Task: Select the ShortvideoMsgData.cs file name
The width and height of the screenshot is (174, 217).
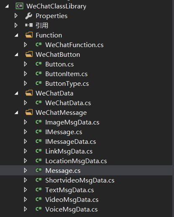Action: click(80, 181)
